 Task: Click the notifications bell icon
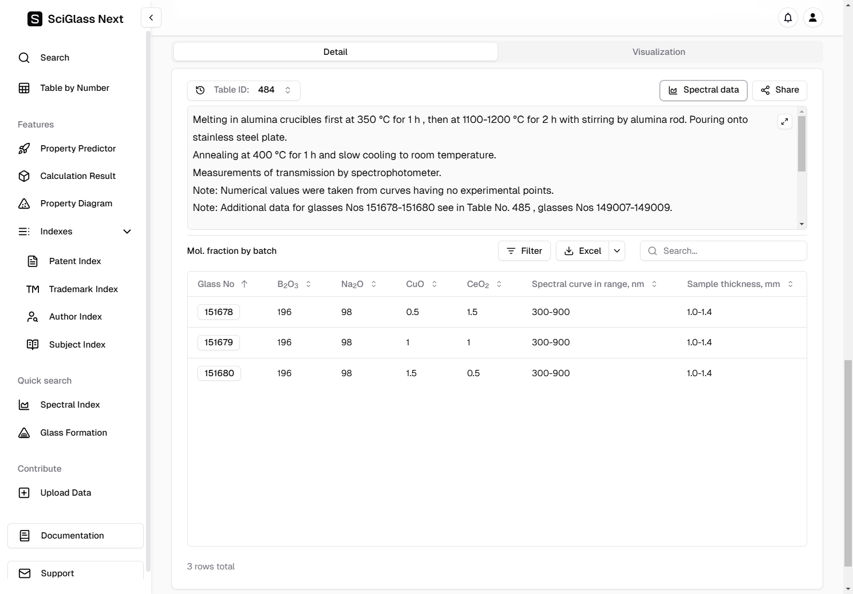coord(788,18)
